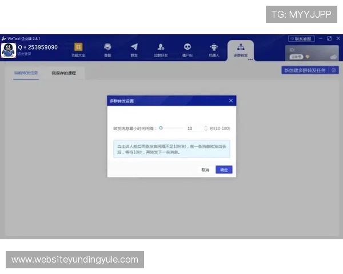Click the 退出登录 logout link
Viewport: 343px width, 274px height.
click(24, 54)
